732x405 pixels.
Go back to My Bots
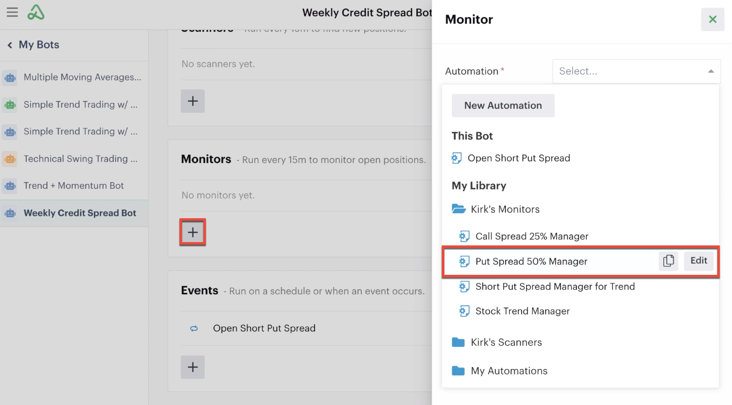[x=34, y=45]
